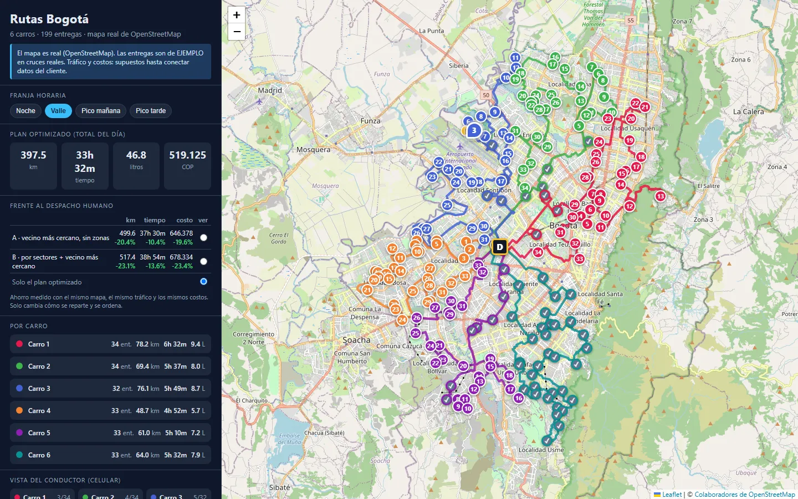Click the 519.125 COP cost card
798x499 pixels.
tap(187, 166)
